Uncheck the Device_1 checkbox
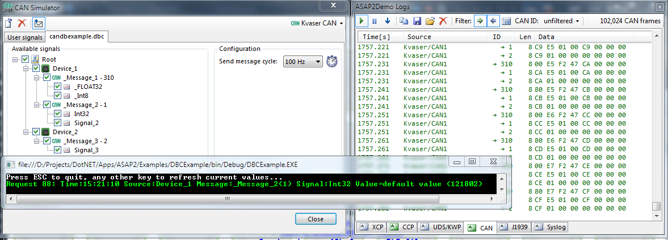668x240 pixels. tap(36, 68)
